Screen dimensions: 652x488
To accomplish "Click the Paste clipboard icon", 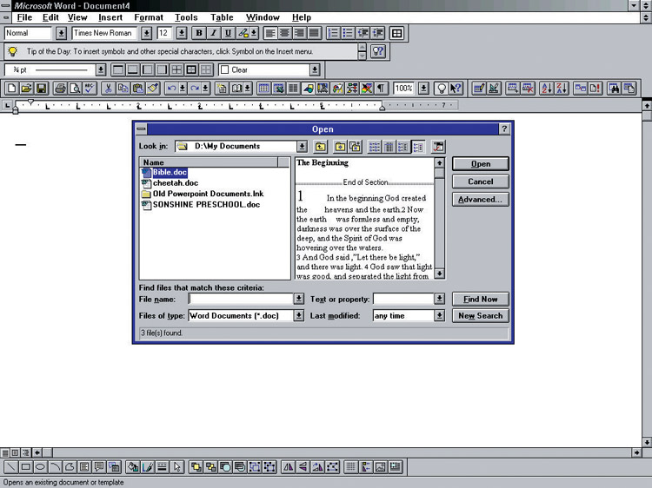I will (138, 88).
